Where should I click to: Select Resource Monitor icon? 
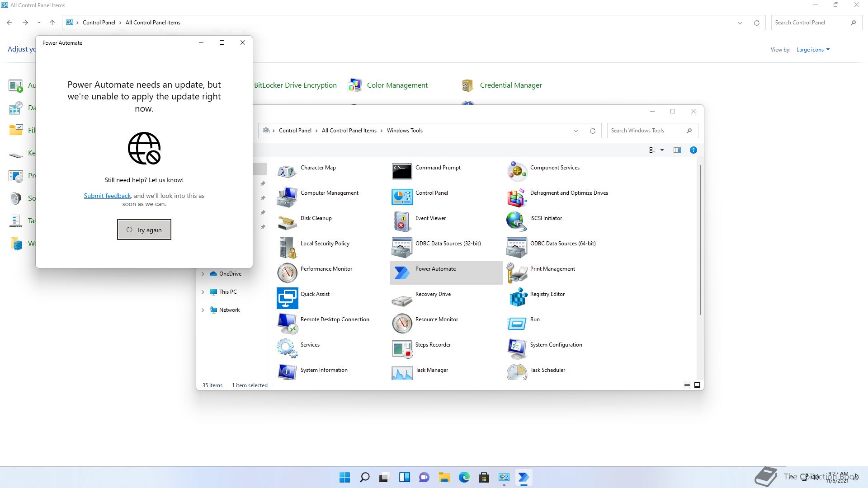click(402, 323)
